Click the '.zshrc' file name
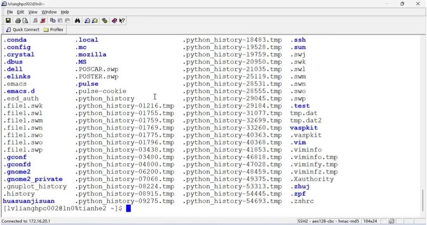Image resolution: width=427 pixels, height=225 pixels. 302,201
